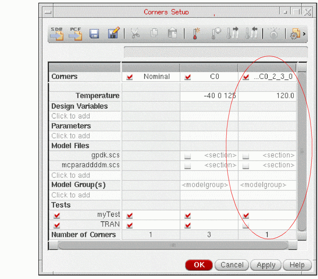Toggle TRAN for the C0 corner
The height and width of the screenshot is (279, 318).
[x=188, y=225]
